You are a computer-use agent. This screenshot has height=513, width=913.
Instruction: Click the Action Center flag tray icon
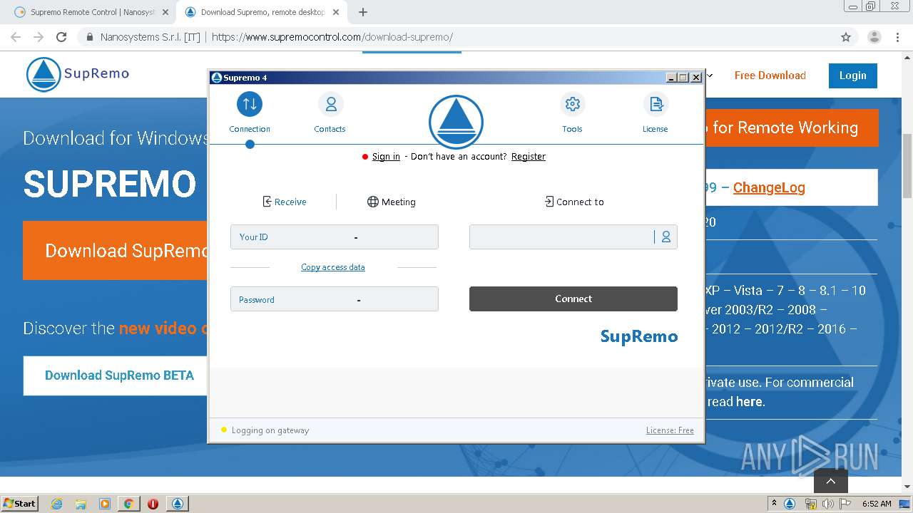click(845, 504)
